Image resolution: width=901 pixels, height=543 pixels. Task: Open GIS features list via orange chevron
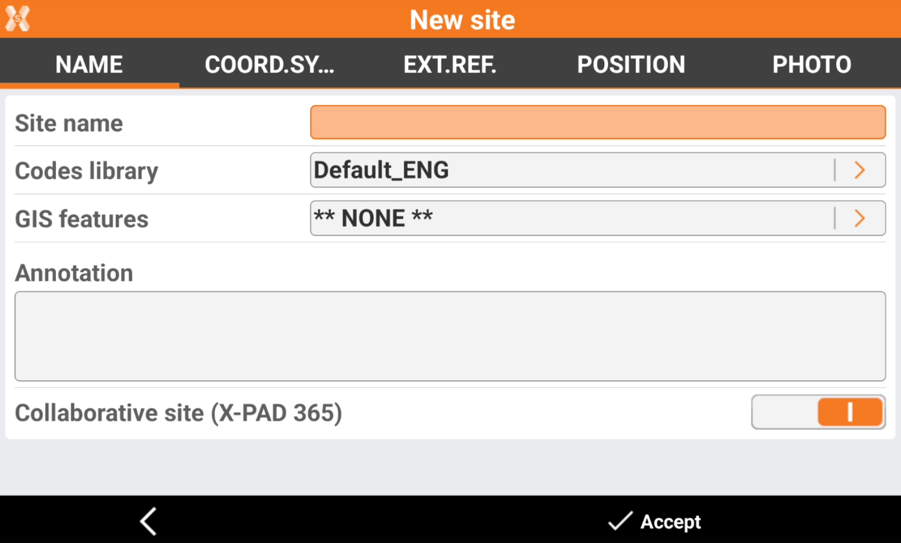point(860,219)
